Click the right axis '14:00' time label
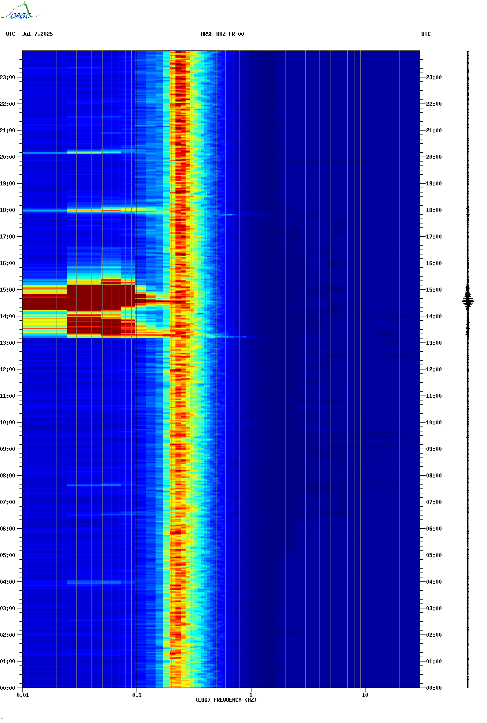The width and height of the screenshot is (487, 723). pos(434,316)
